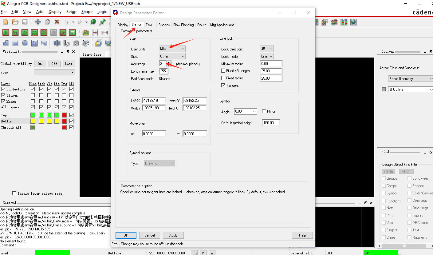Uncheck the Tangent checkbox
The width and height of the screenshot is (433, 255).
tap(223, 86)
